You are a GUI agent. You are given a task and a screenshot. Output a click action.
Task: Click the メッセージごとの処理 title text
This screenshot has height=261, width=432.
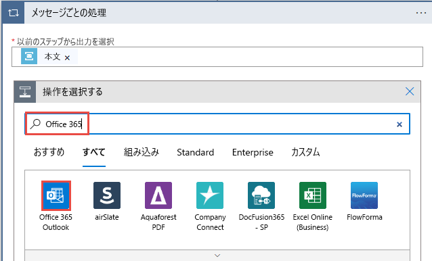[69, 13]
